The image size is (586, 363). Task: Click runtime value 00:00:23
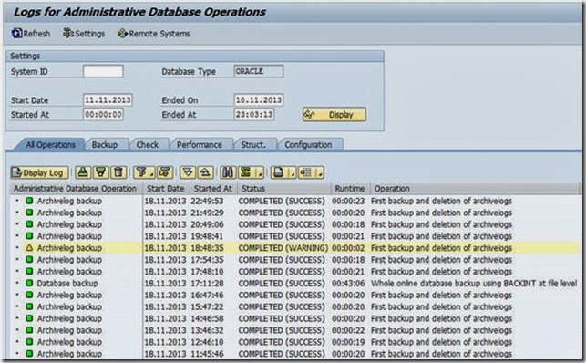pos(348,202)
